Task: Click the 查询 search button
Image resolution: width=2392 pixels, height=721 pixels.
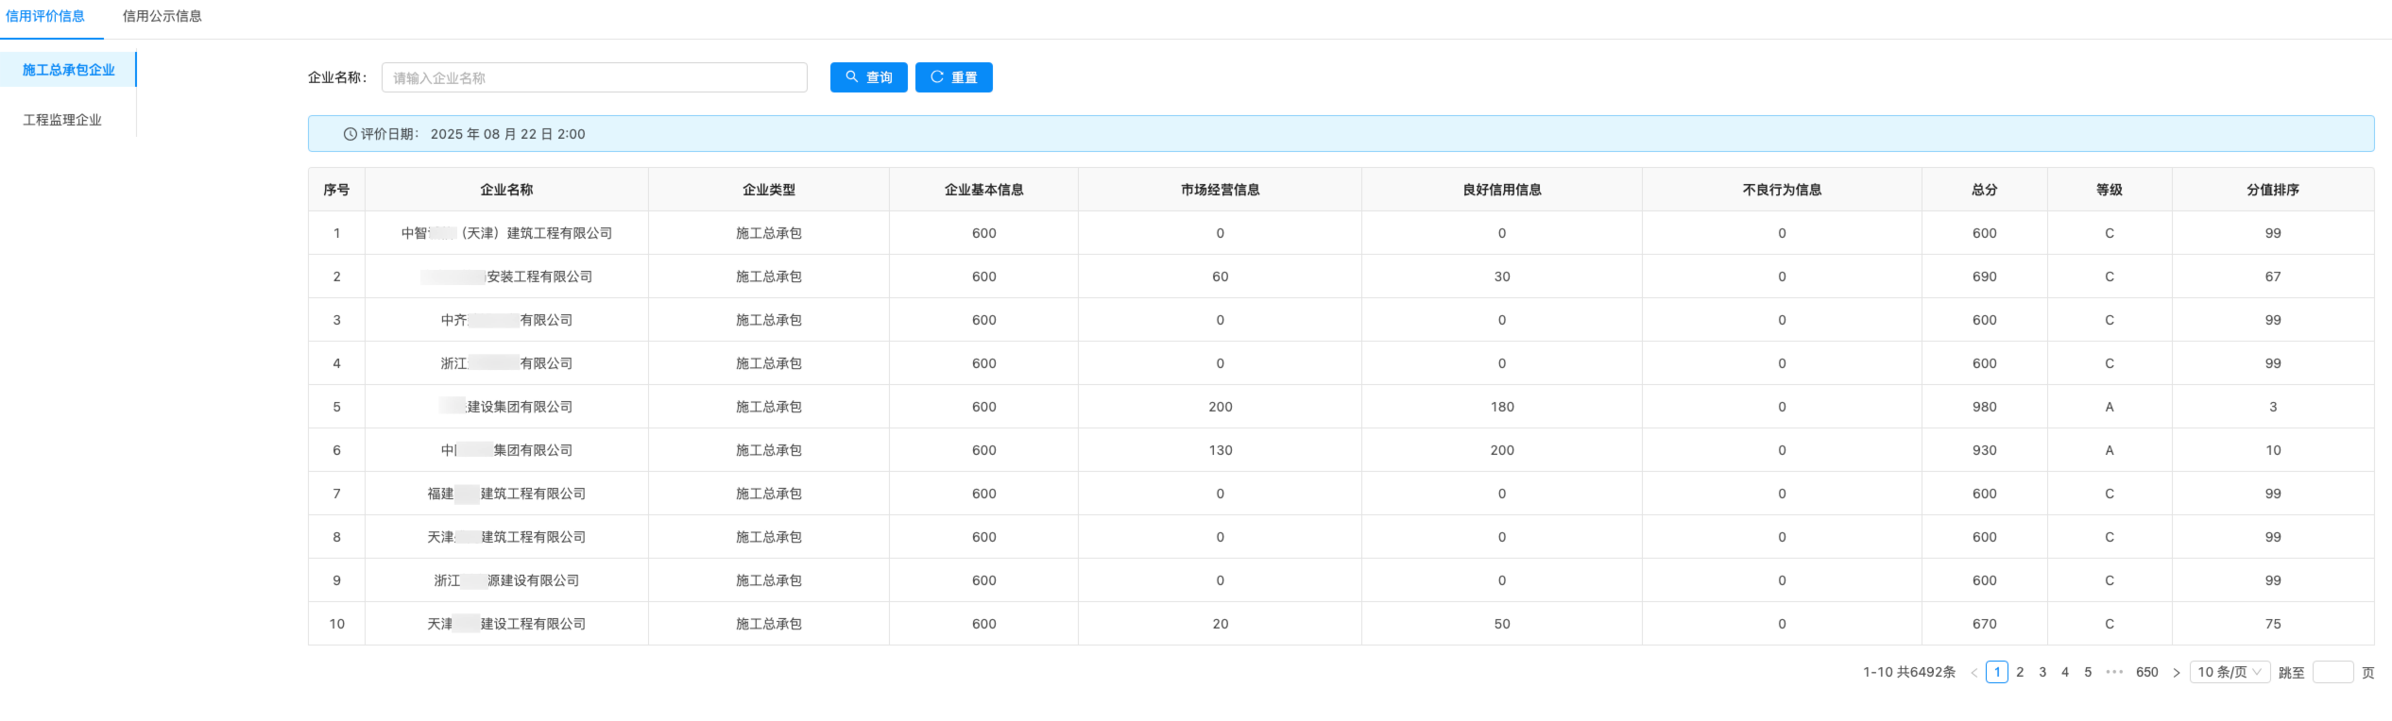Action: coord(868,77)
